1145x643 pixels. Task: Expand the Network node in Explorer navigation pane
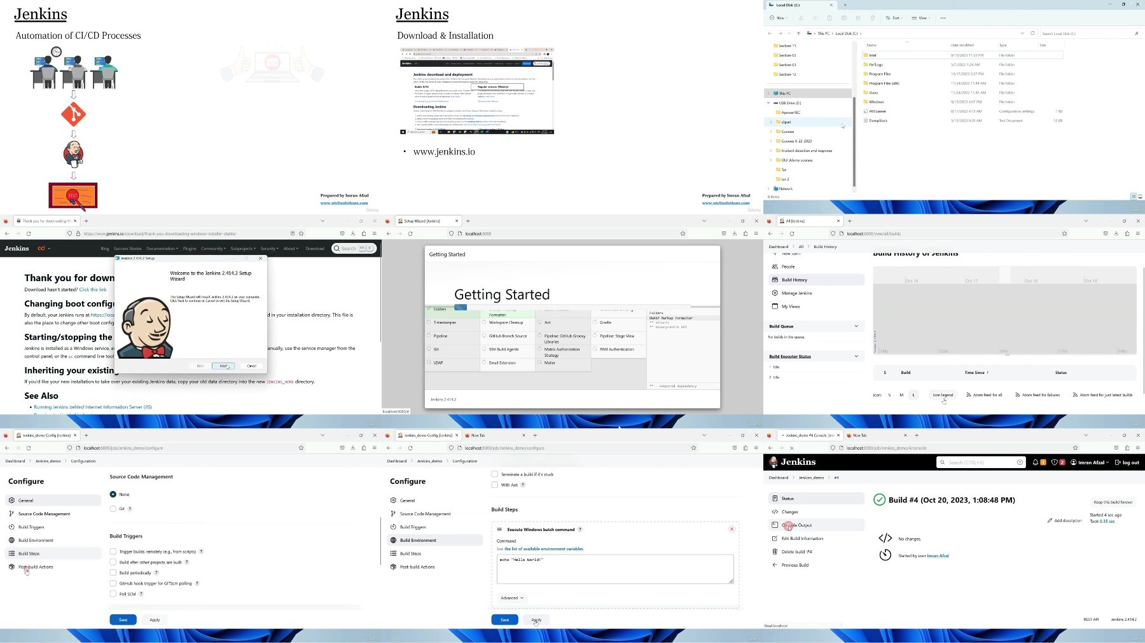pyautogui.click(x=768, y=189)
